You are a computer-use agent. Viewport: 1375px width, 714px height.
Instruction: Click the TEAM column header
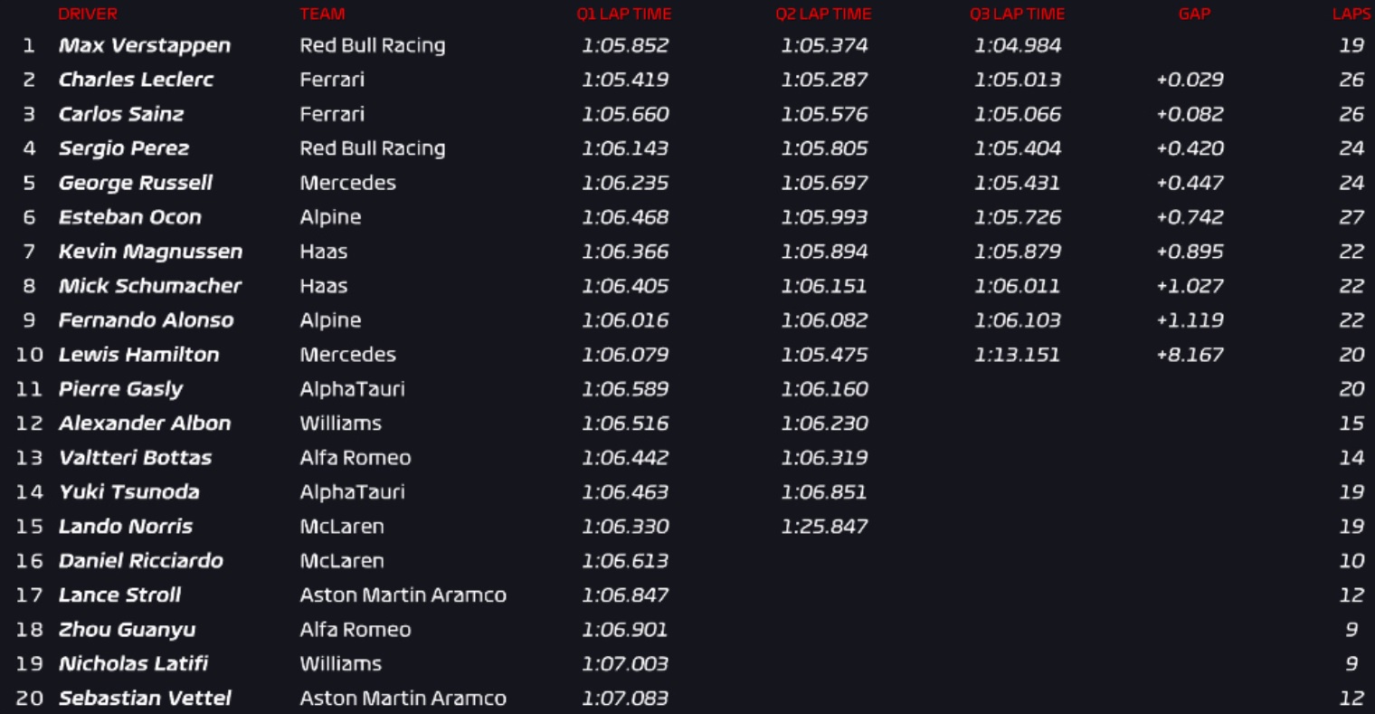[x=322, y=14]
